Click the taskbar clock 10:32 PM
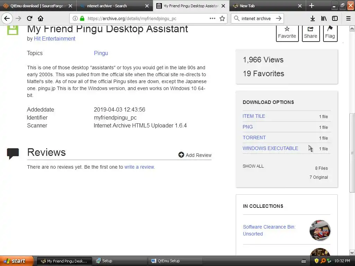This screenshot has width=355, height=266. pos(342,261)
